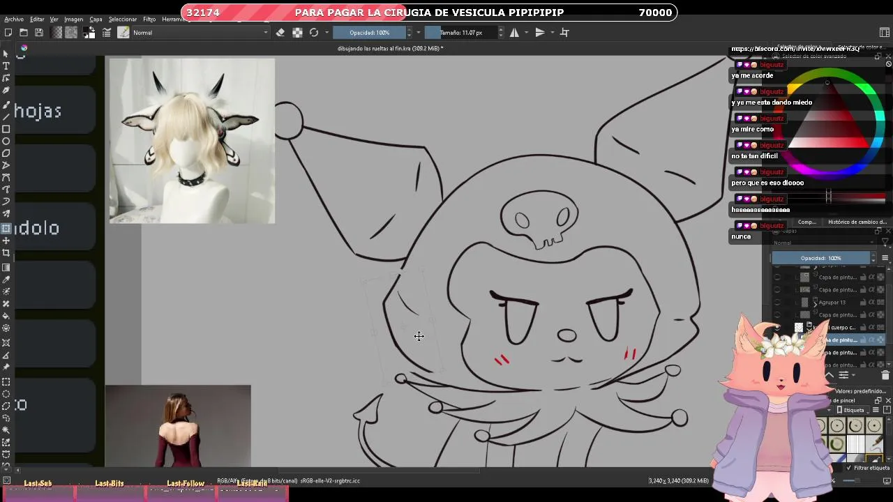Image resolution: width=893 pixels, height=502 pixels.
Task: Select the Rectangular Selection tool
Action: (6, 381)
